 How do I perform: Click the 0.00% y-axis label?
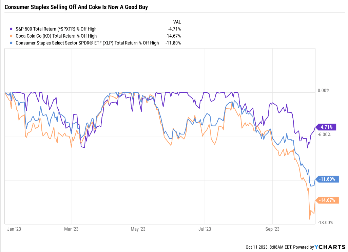pos(323,91)
